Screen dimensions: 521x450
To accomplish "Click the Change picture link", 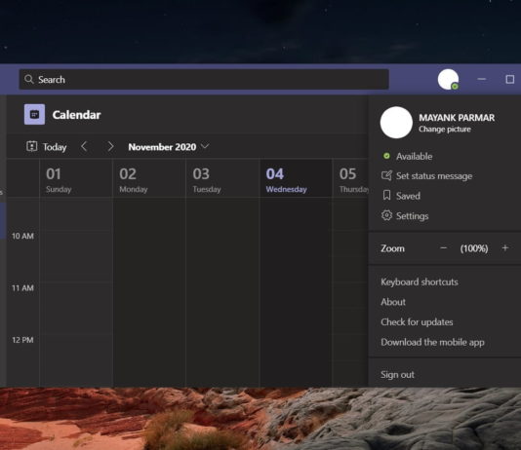I will point(445,129).
